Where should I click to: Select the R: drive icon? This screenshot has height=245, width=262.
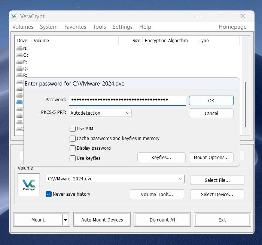click(x=19, y=75)
